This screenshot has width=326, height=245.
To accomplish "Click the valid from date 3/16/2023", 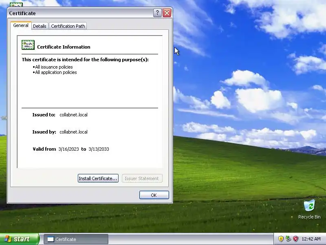I will (x=68, y=149).
